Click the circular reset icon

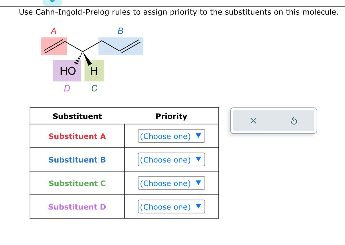[x=293, y=121]
